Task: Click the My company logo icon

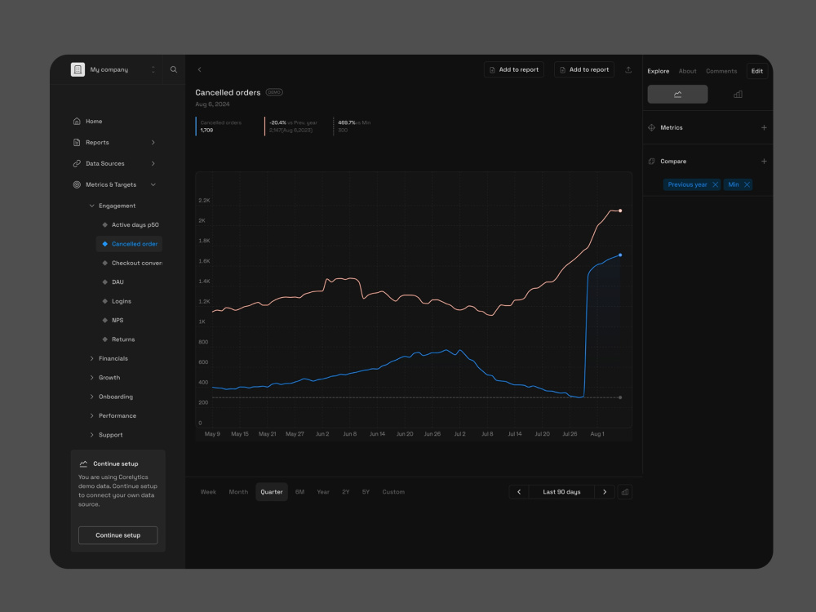Action: coord(78,69)
